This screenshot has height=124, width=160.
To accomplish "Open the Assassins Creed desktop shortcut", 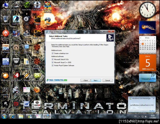I will 16,7.
